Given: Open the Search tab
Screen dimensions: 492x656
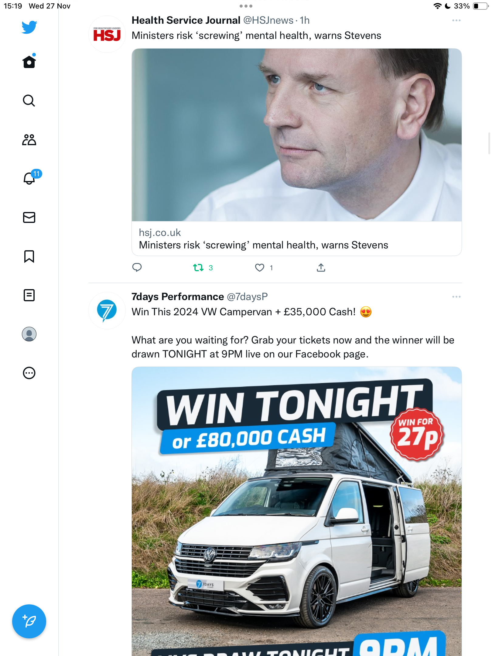Looking at the screenshot, I should click(x=29, y=101).
